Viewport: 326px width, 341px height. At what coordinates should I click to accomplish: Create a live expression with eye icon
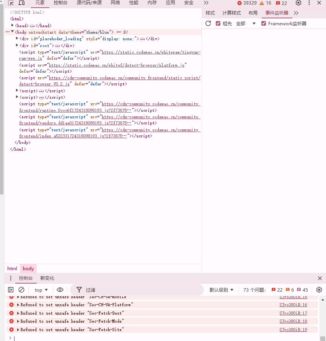pos(60,290)
